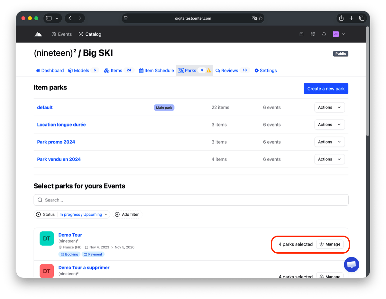Click the red DT thumbnail

pos(47,271)
